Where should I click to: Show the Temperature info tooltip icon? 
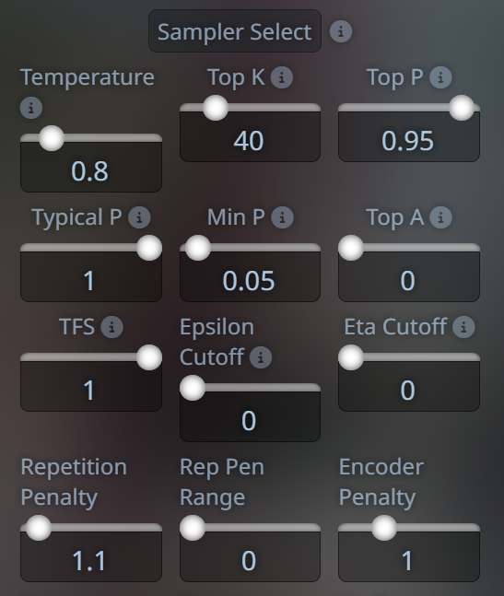[x=31, y=108]
